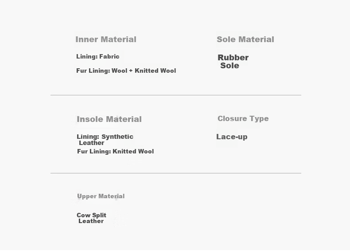350x251 pixels.
Task: Click the word Synthetic in Insole lining
Action: 117,137
